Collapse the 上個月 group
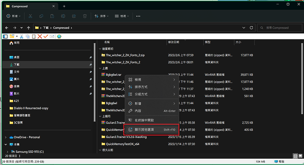The width and height of the screenshot is (304, 165). pyautogui.click(x=100, y=116)
